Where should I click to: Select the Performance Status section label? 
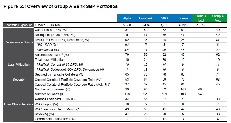17,42
